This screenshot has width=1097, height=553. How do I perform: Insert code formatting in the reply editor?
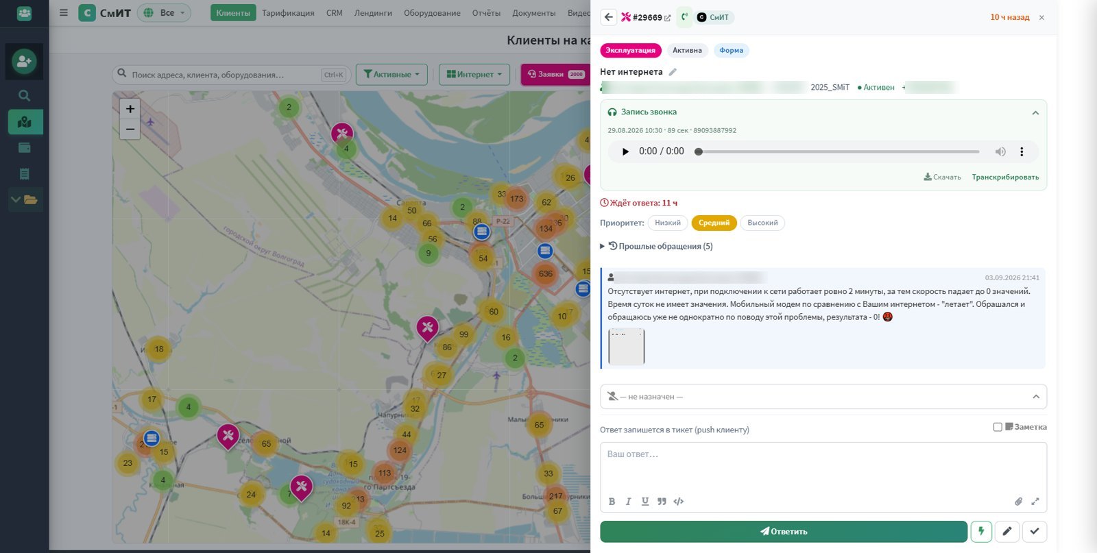[x=679, y=502]
